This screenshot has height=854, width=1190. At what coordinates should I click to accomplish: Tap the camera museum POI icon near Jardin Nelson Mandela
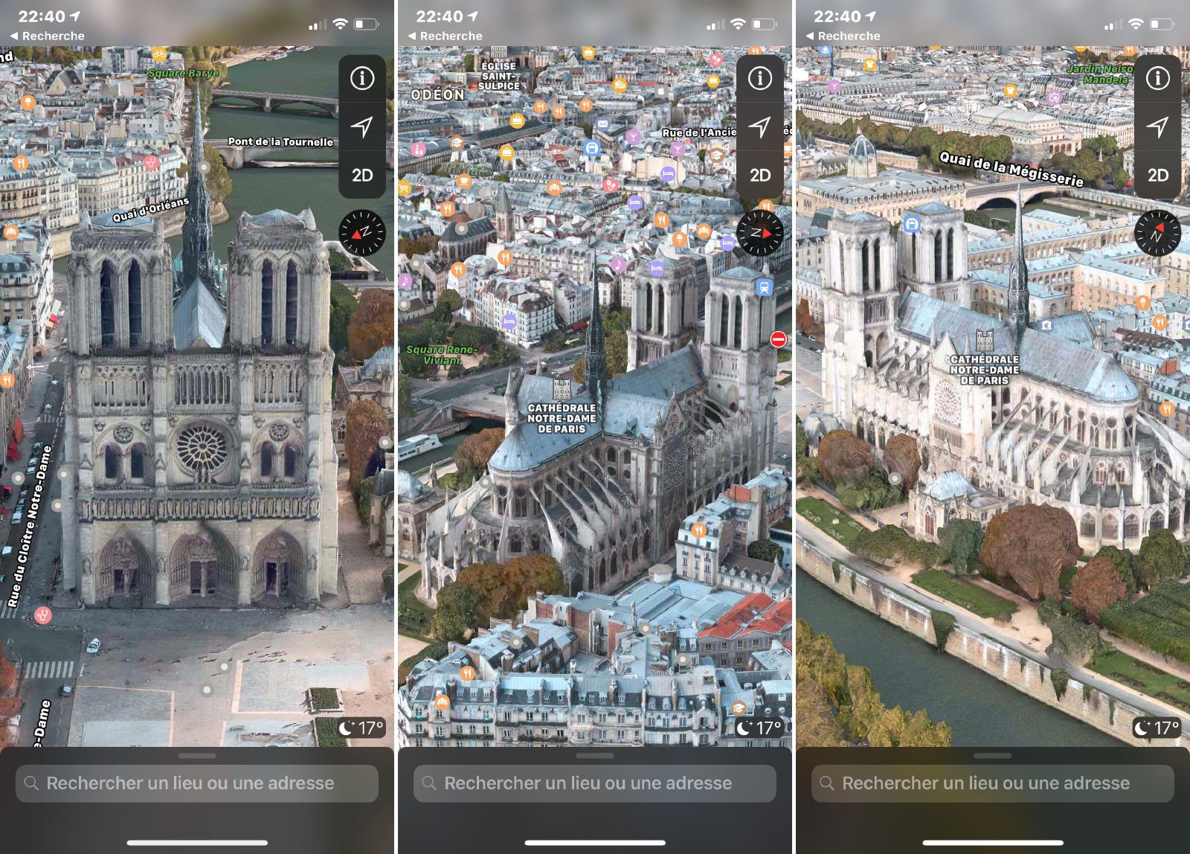click(x=1054, y=98)
